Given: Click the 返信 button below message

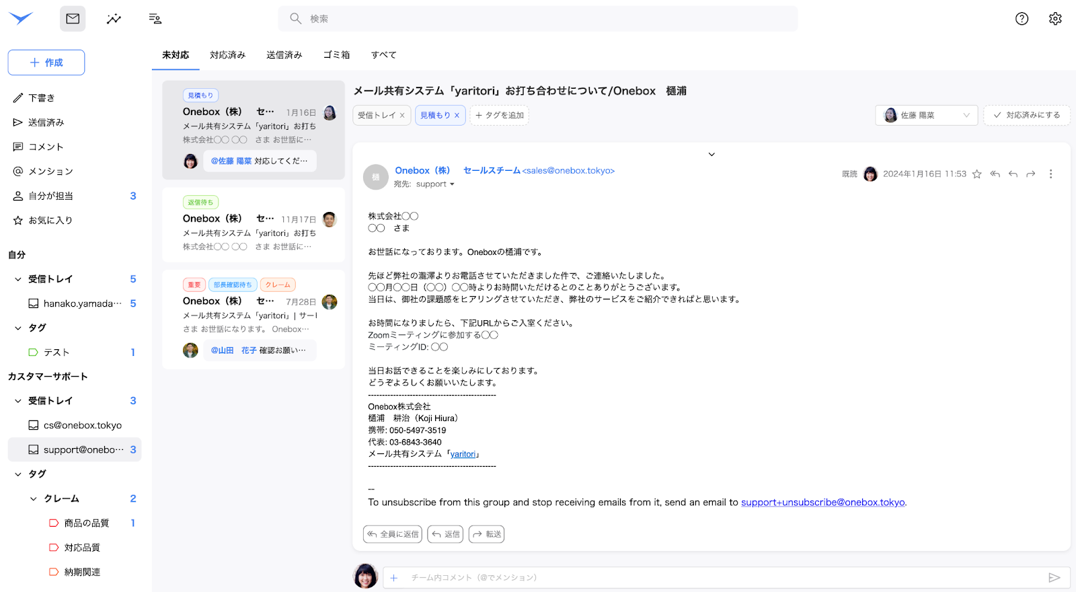Looking at the screenshot, I should point(446,534).
